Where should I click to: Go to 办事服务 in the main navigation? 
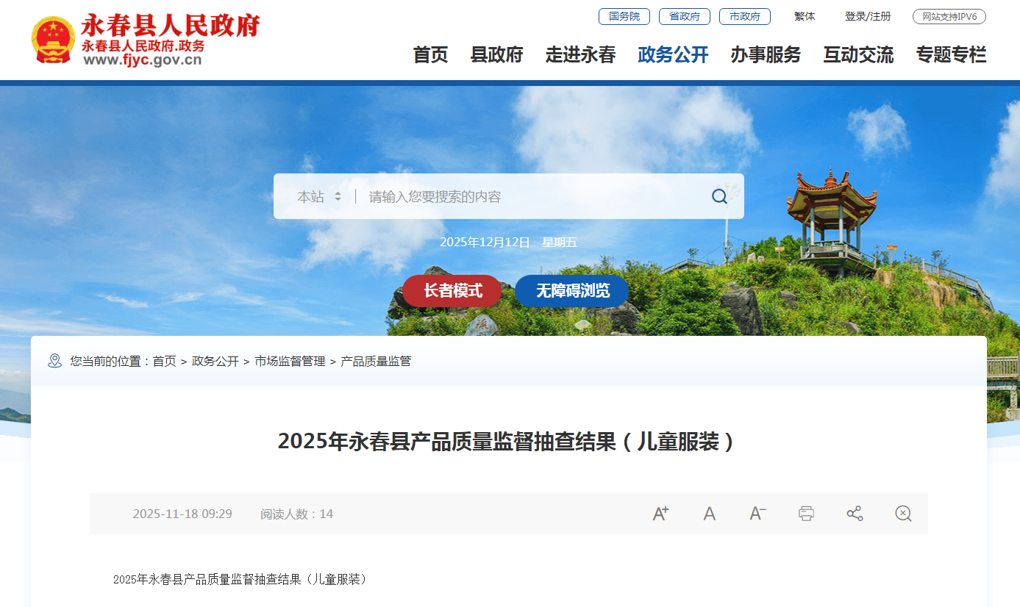766,54
